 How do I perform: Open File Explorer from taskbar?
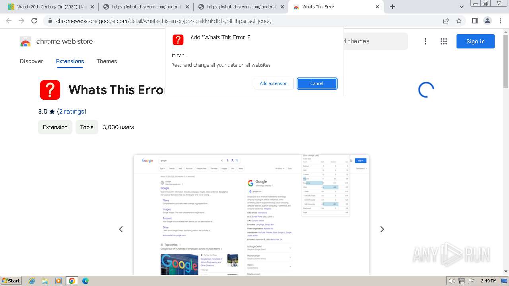[45, 281]
